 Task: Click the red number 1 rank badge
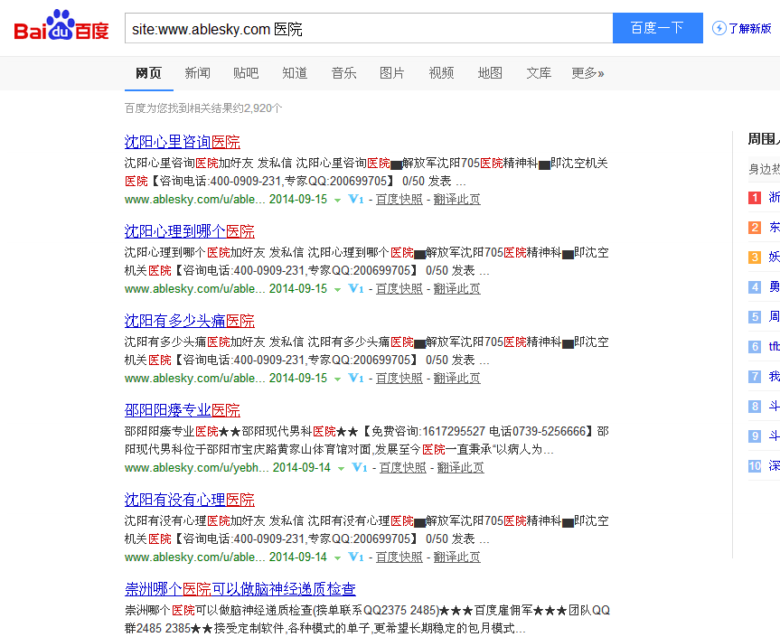754,198
